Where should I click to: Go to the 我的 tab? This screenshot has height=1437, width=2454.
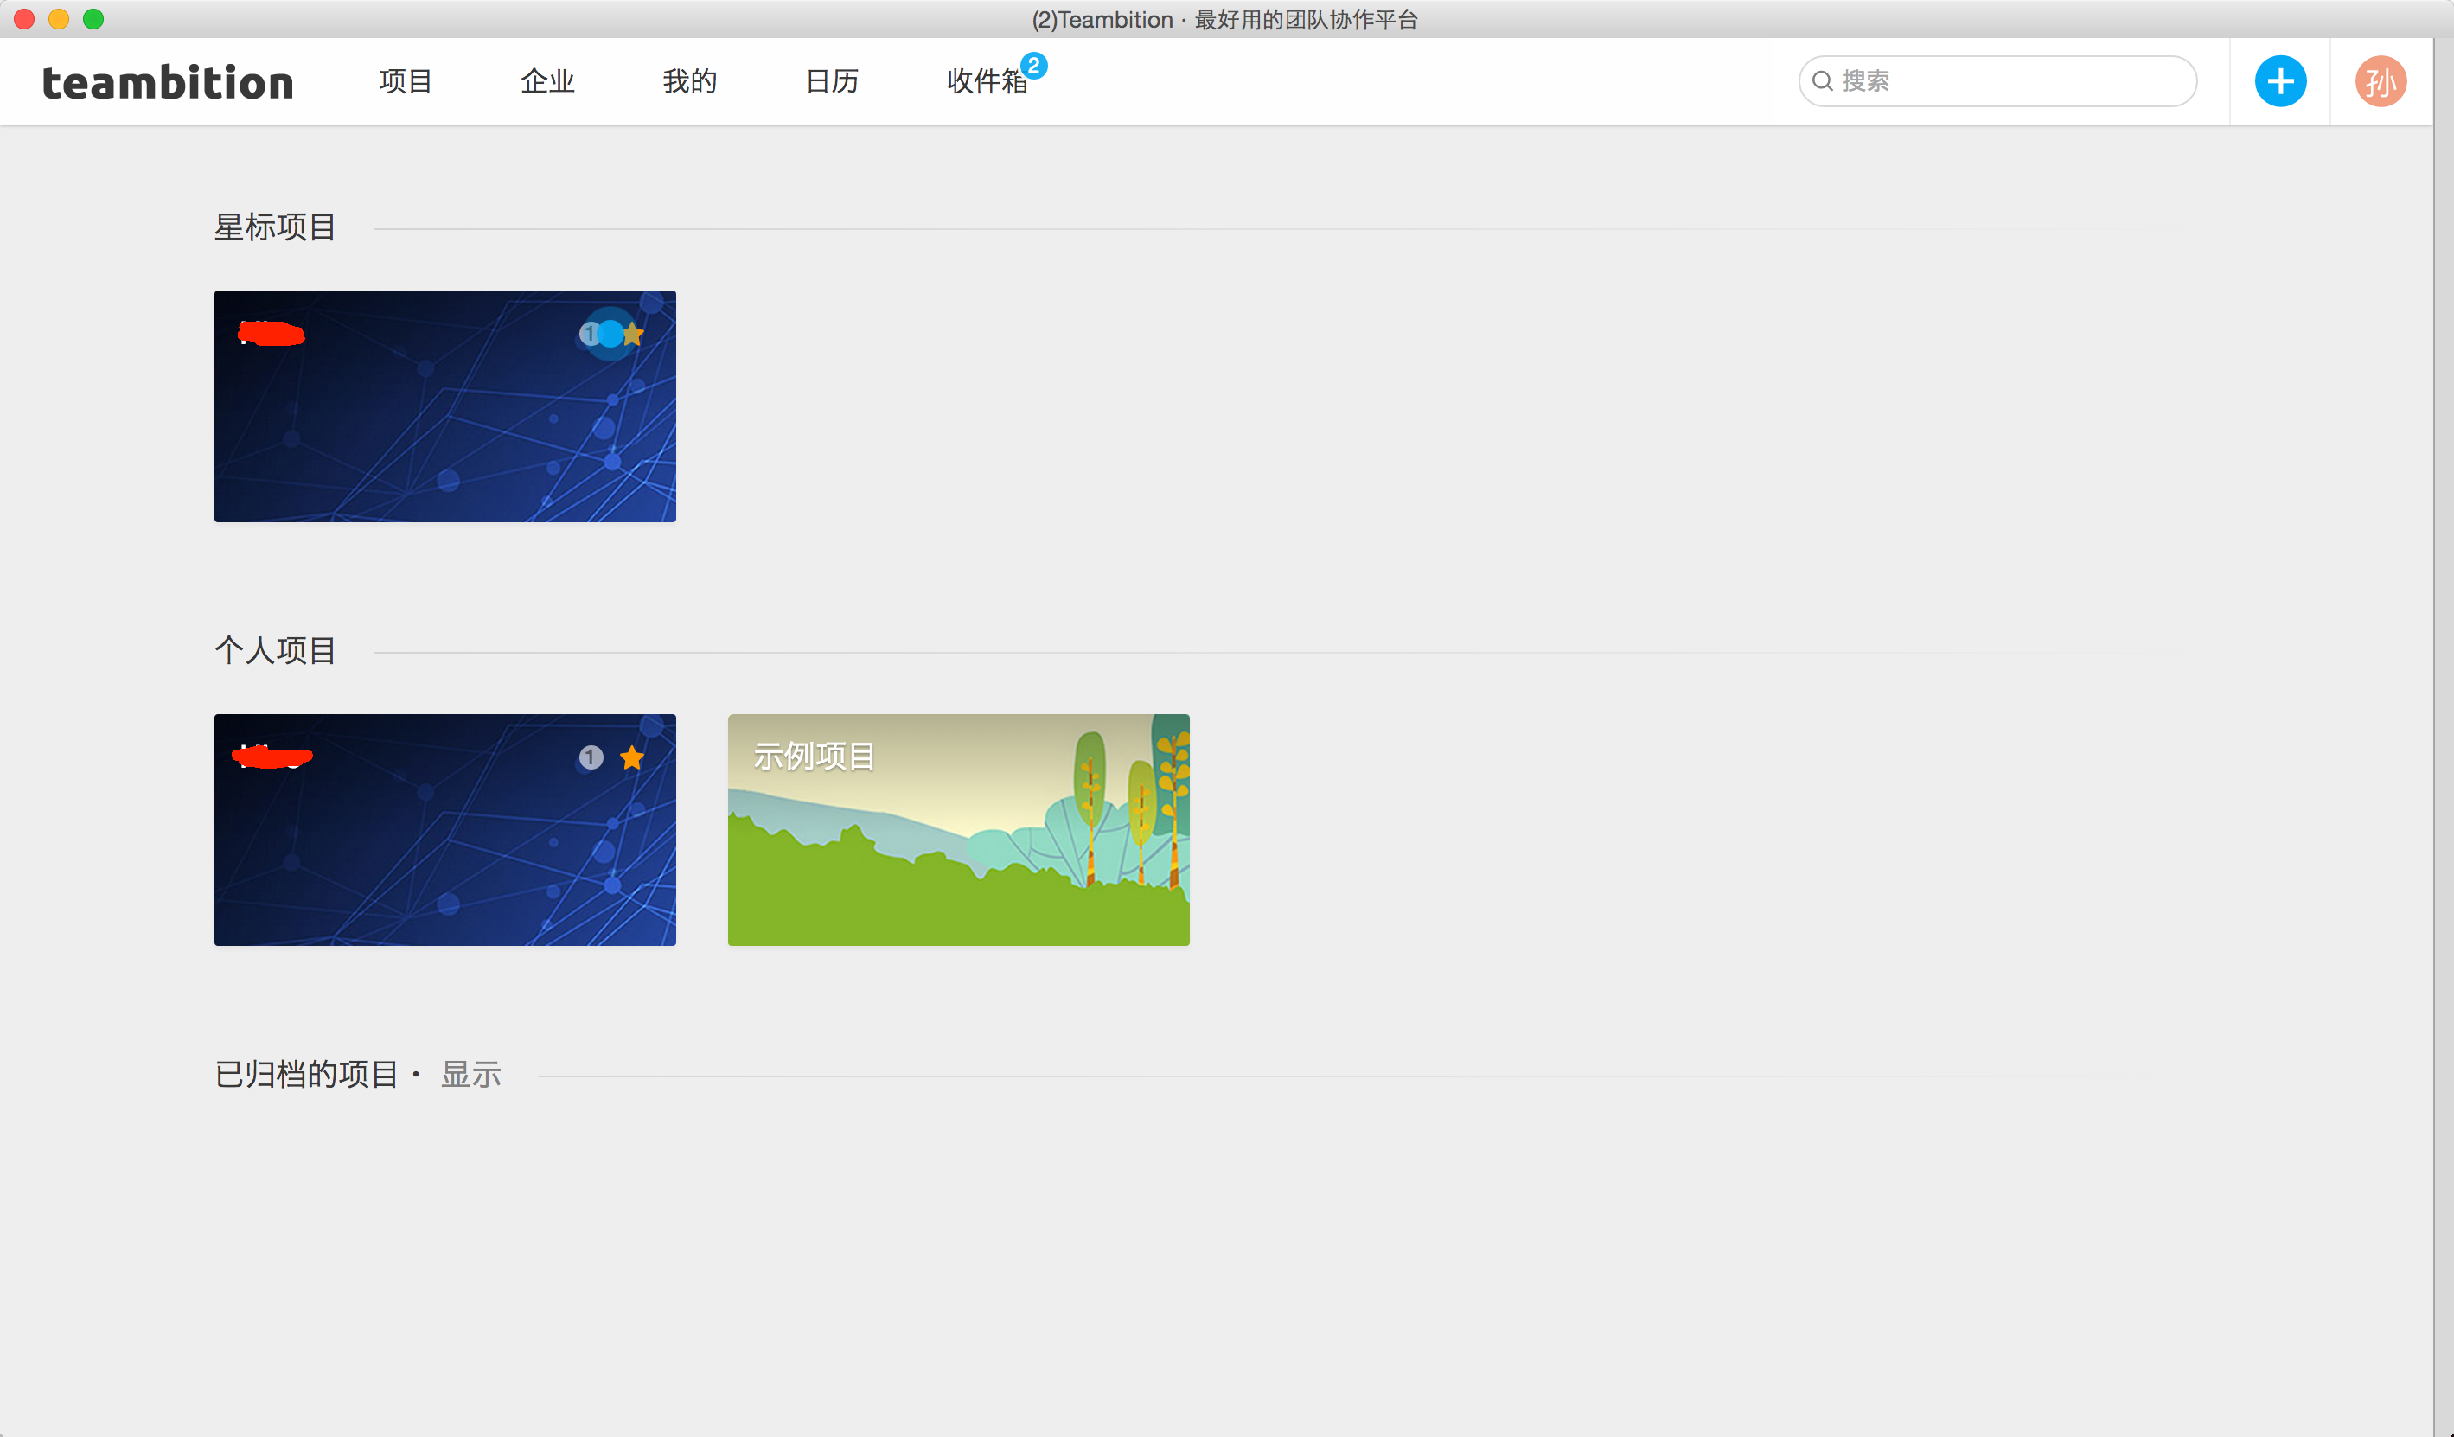pos(689,82)
